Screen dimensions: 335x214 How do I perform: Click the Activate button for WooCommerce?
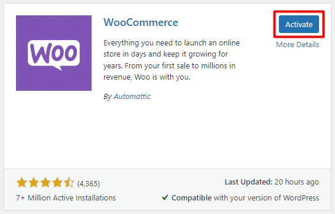(x=299, y=24)
